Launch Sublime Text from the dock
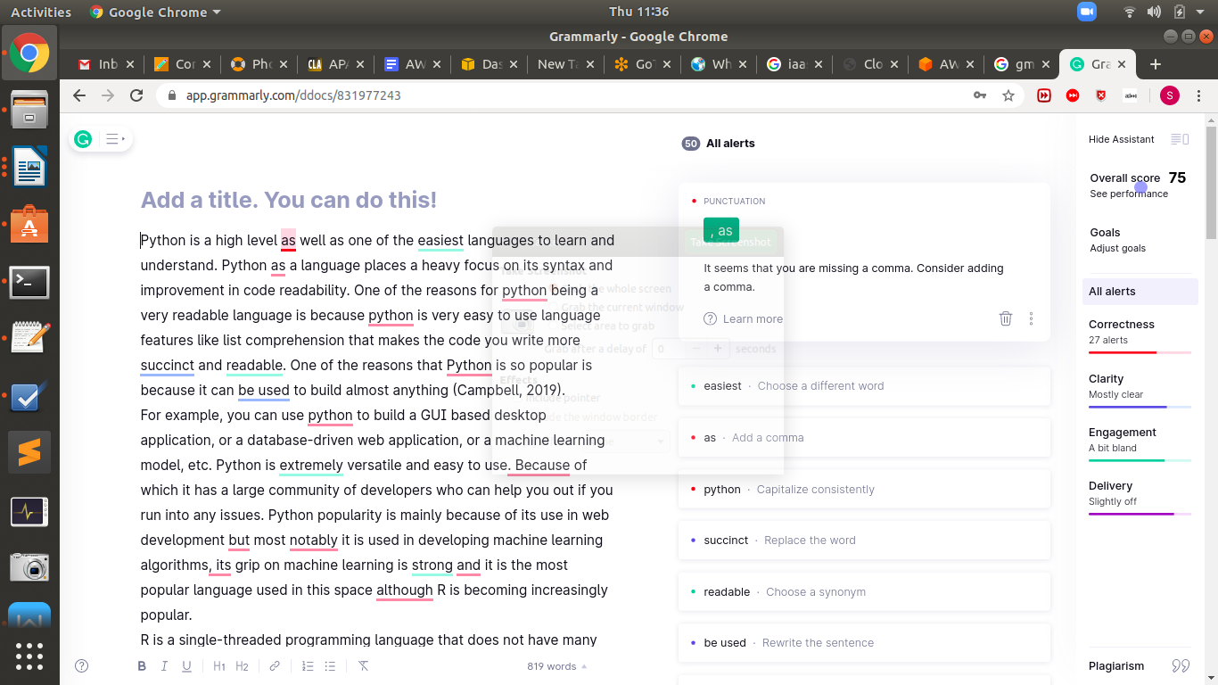The image size is (1218, 685). point(29,453)
